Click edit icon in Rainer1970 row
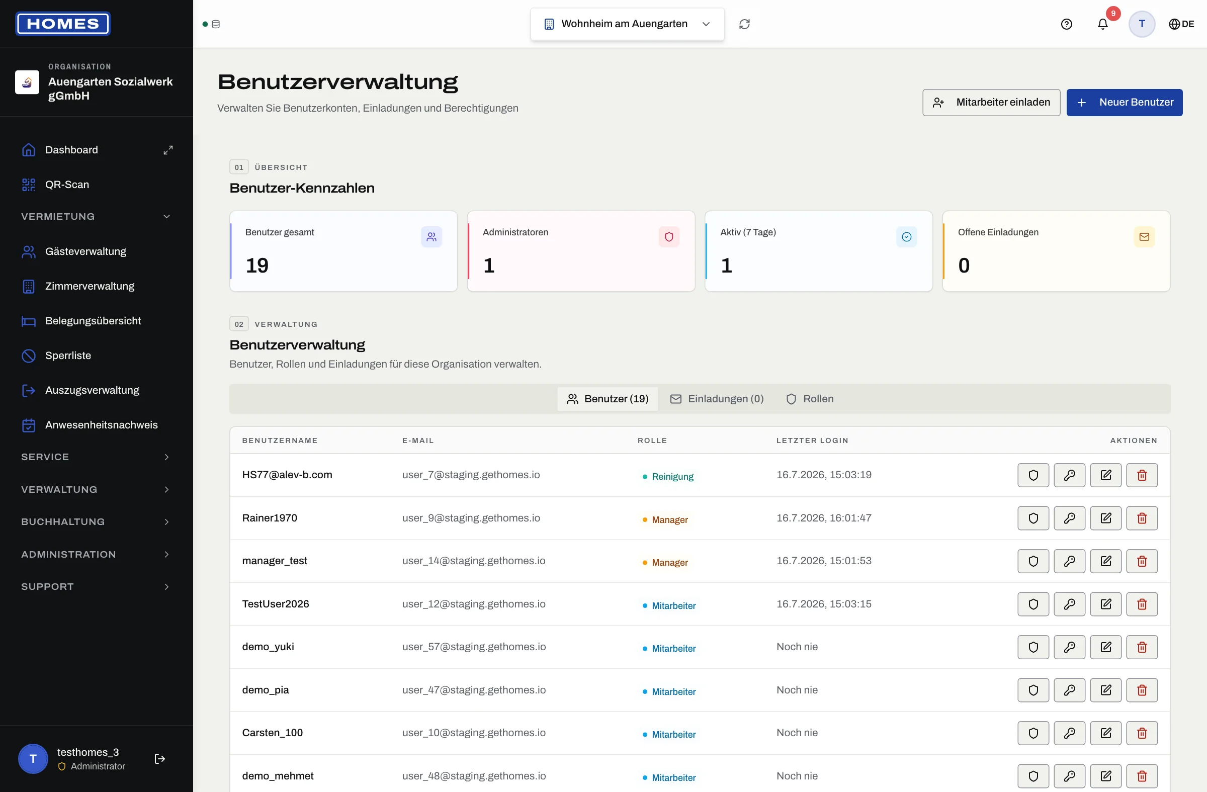This screenshot has height=792, width=1207. click(1105, 517)
